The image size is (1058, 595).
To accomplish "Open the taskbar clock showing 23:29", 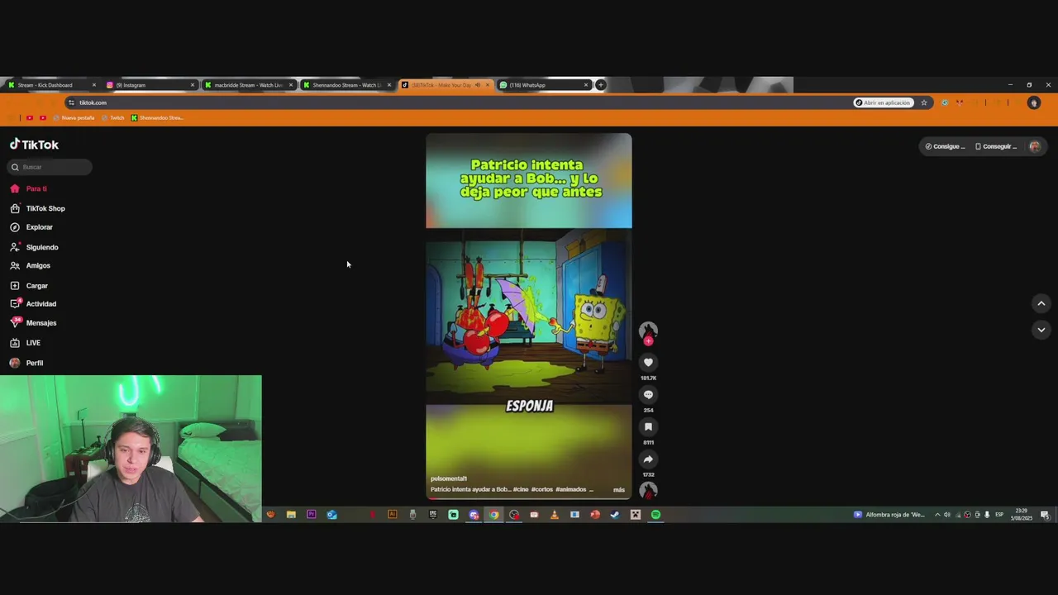I will (x=1022, y=515).
